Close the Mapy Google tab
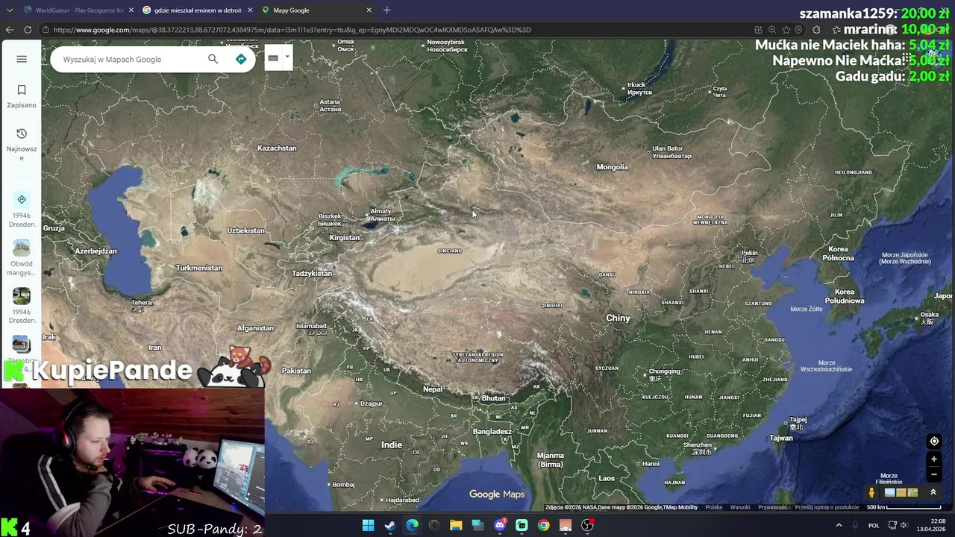Image resolution: width=955 pixels, height=537 pixels. click(369, 10)
